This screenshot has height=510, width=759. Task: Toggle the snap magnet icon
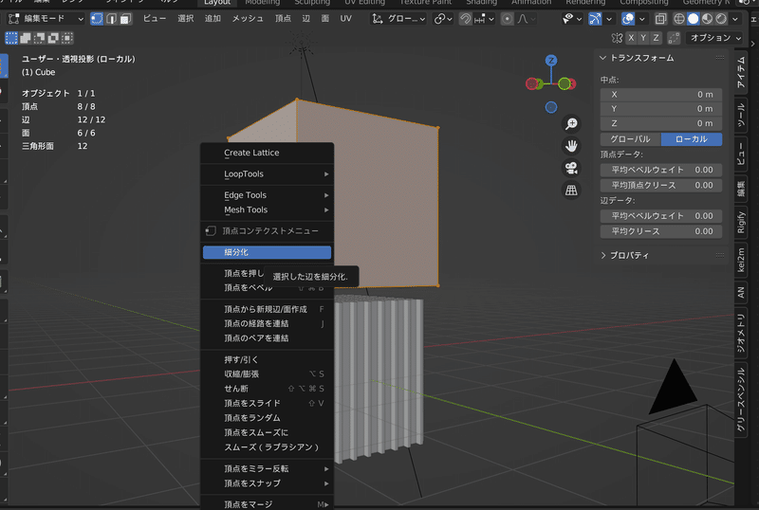pos(465,19)
